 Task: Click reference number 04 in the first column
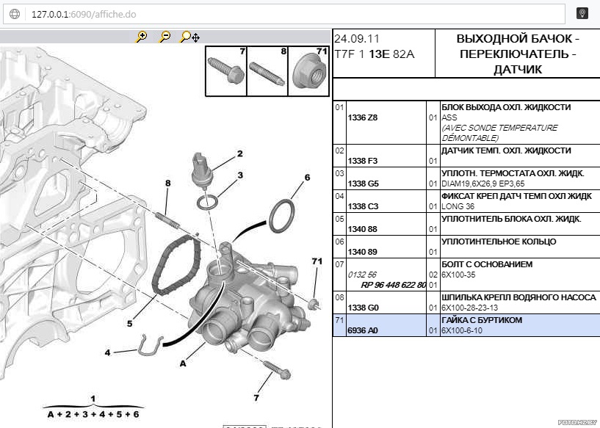(x=339, y=196)
